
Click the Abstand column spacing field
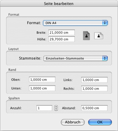tap(94, 108)
